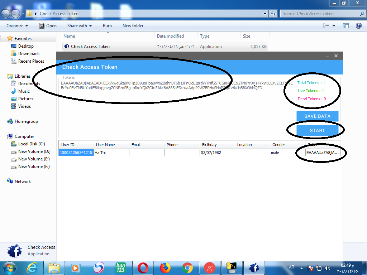Image resolution: width=367 pixels, height=275 pixels.
Task: Select the Check Access Token application file
Action: coord(165,46)
